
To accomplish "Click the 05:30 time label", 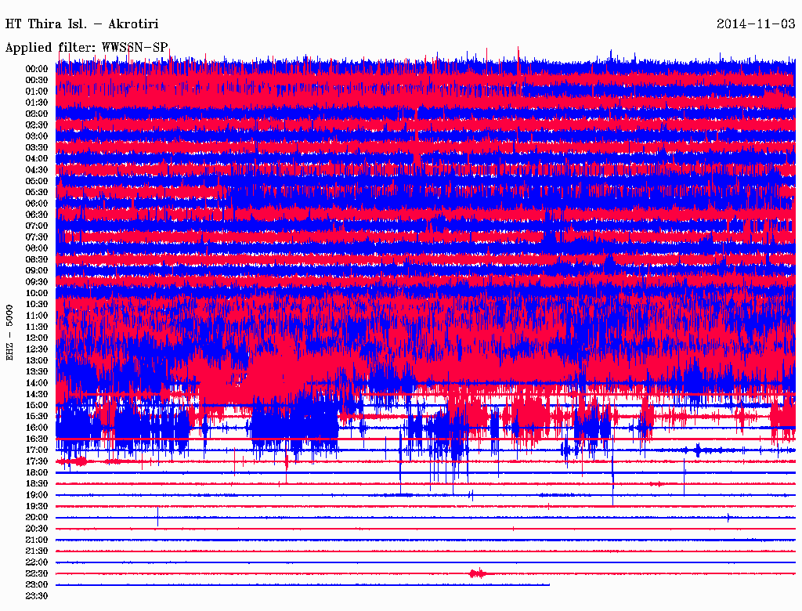I will click(x=37, y=193).
